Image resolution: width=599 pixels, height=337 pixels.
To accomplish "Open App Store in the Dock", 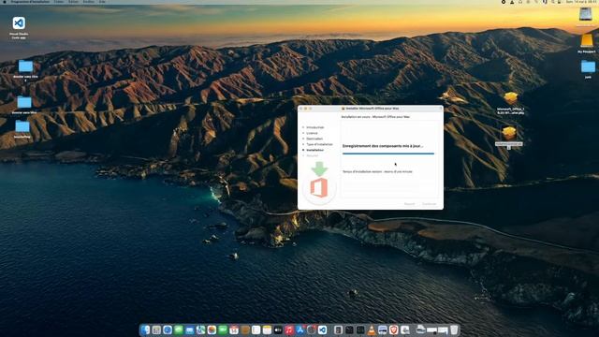I will 300,330.
